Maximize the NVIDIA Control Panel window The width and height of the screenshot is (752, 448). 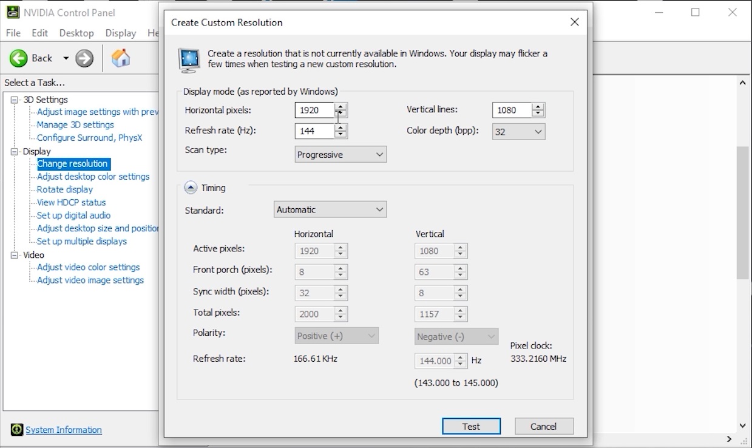click(x=696, y=12)
